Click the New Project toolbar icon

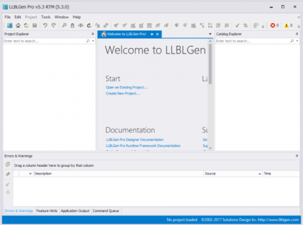click(10, 25)
